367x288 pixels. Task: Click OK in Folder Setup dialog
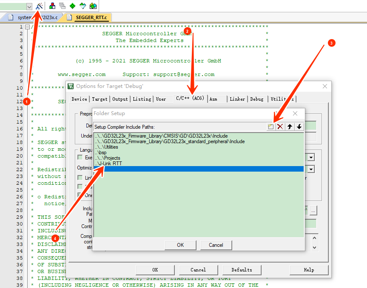click(180, 245)
